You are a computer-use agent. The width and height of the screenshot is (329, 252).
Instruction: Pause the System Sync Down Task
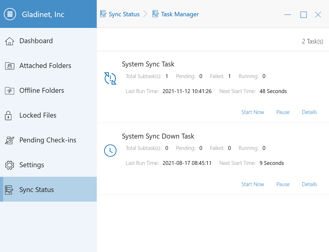pos(283,184)
